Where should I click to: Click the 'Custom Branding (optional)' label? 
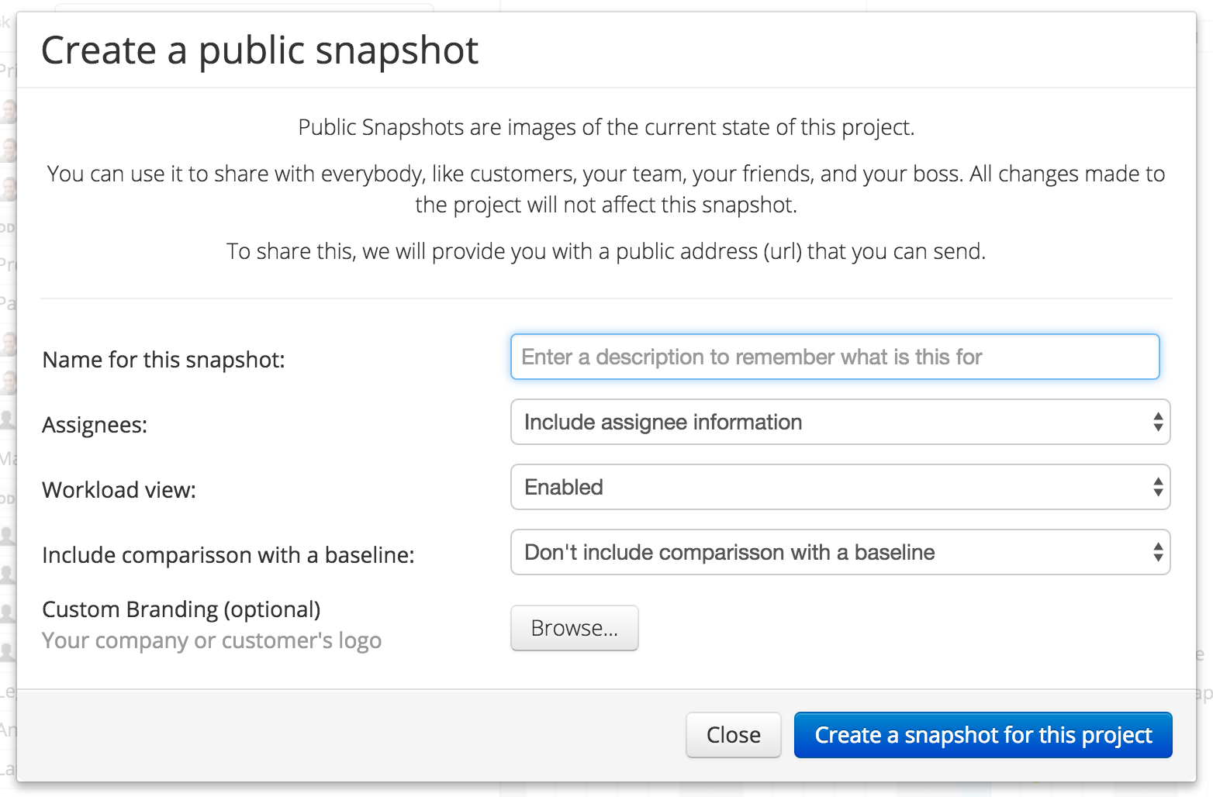[x=181, y=609]
